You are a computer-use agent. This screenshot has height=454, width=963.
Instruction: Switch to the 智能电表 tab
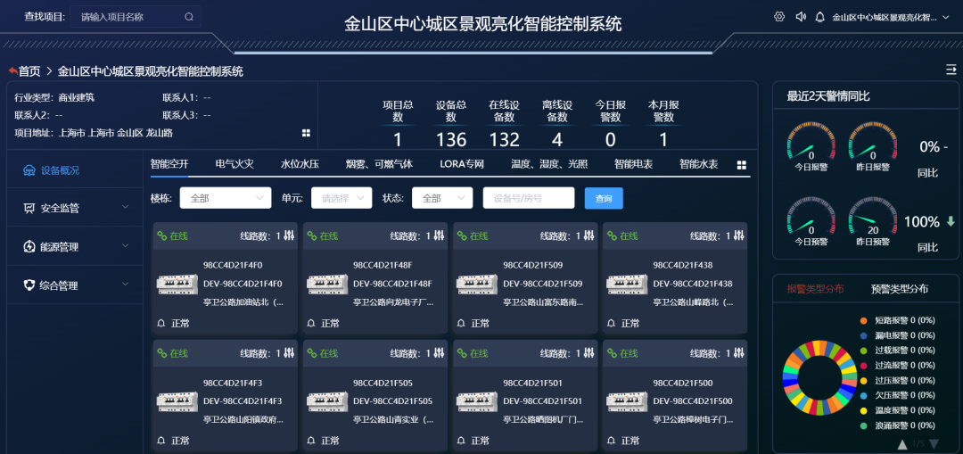(633, 164)
